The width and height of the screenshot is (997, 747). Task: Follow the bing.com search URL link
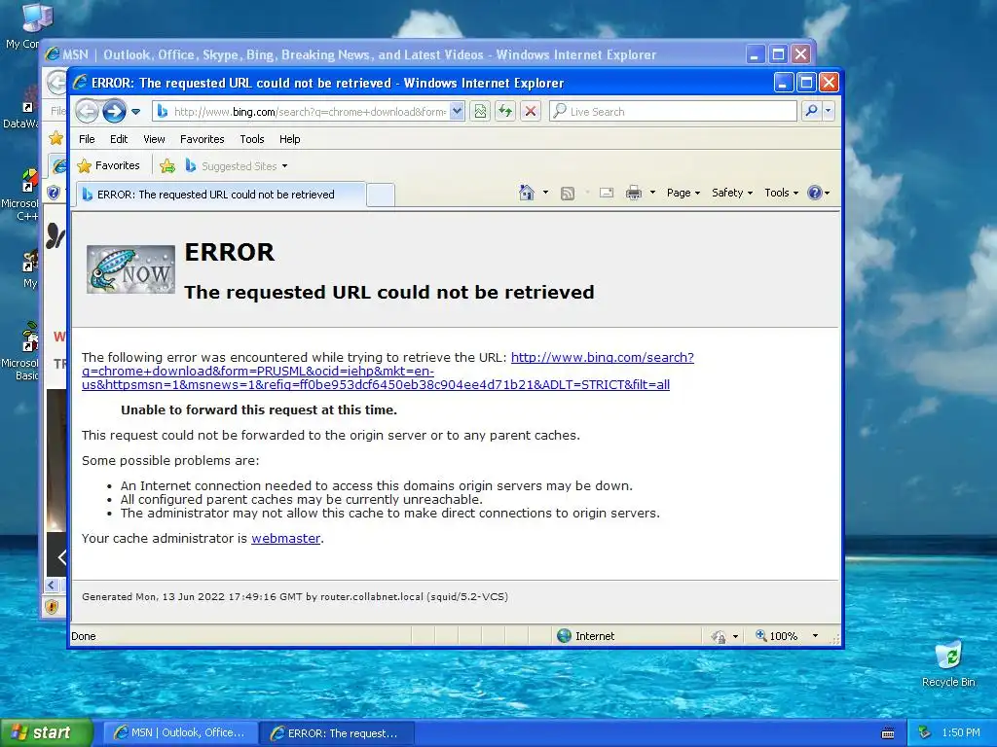click(x=388, y=371)
